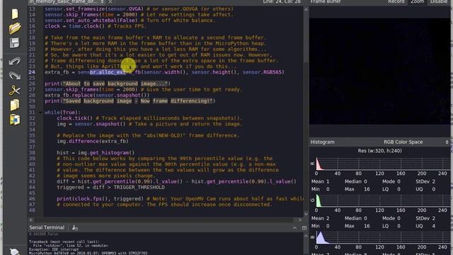Click the Disable frame buffer button
Viewport: 453px width, 255px height.
point(439,1)
